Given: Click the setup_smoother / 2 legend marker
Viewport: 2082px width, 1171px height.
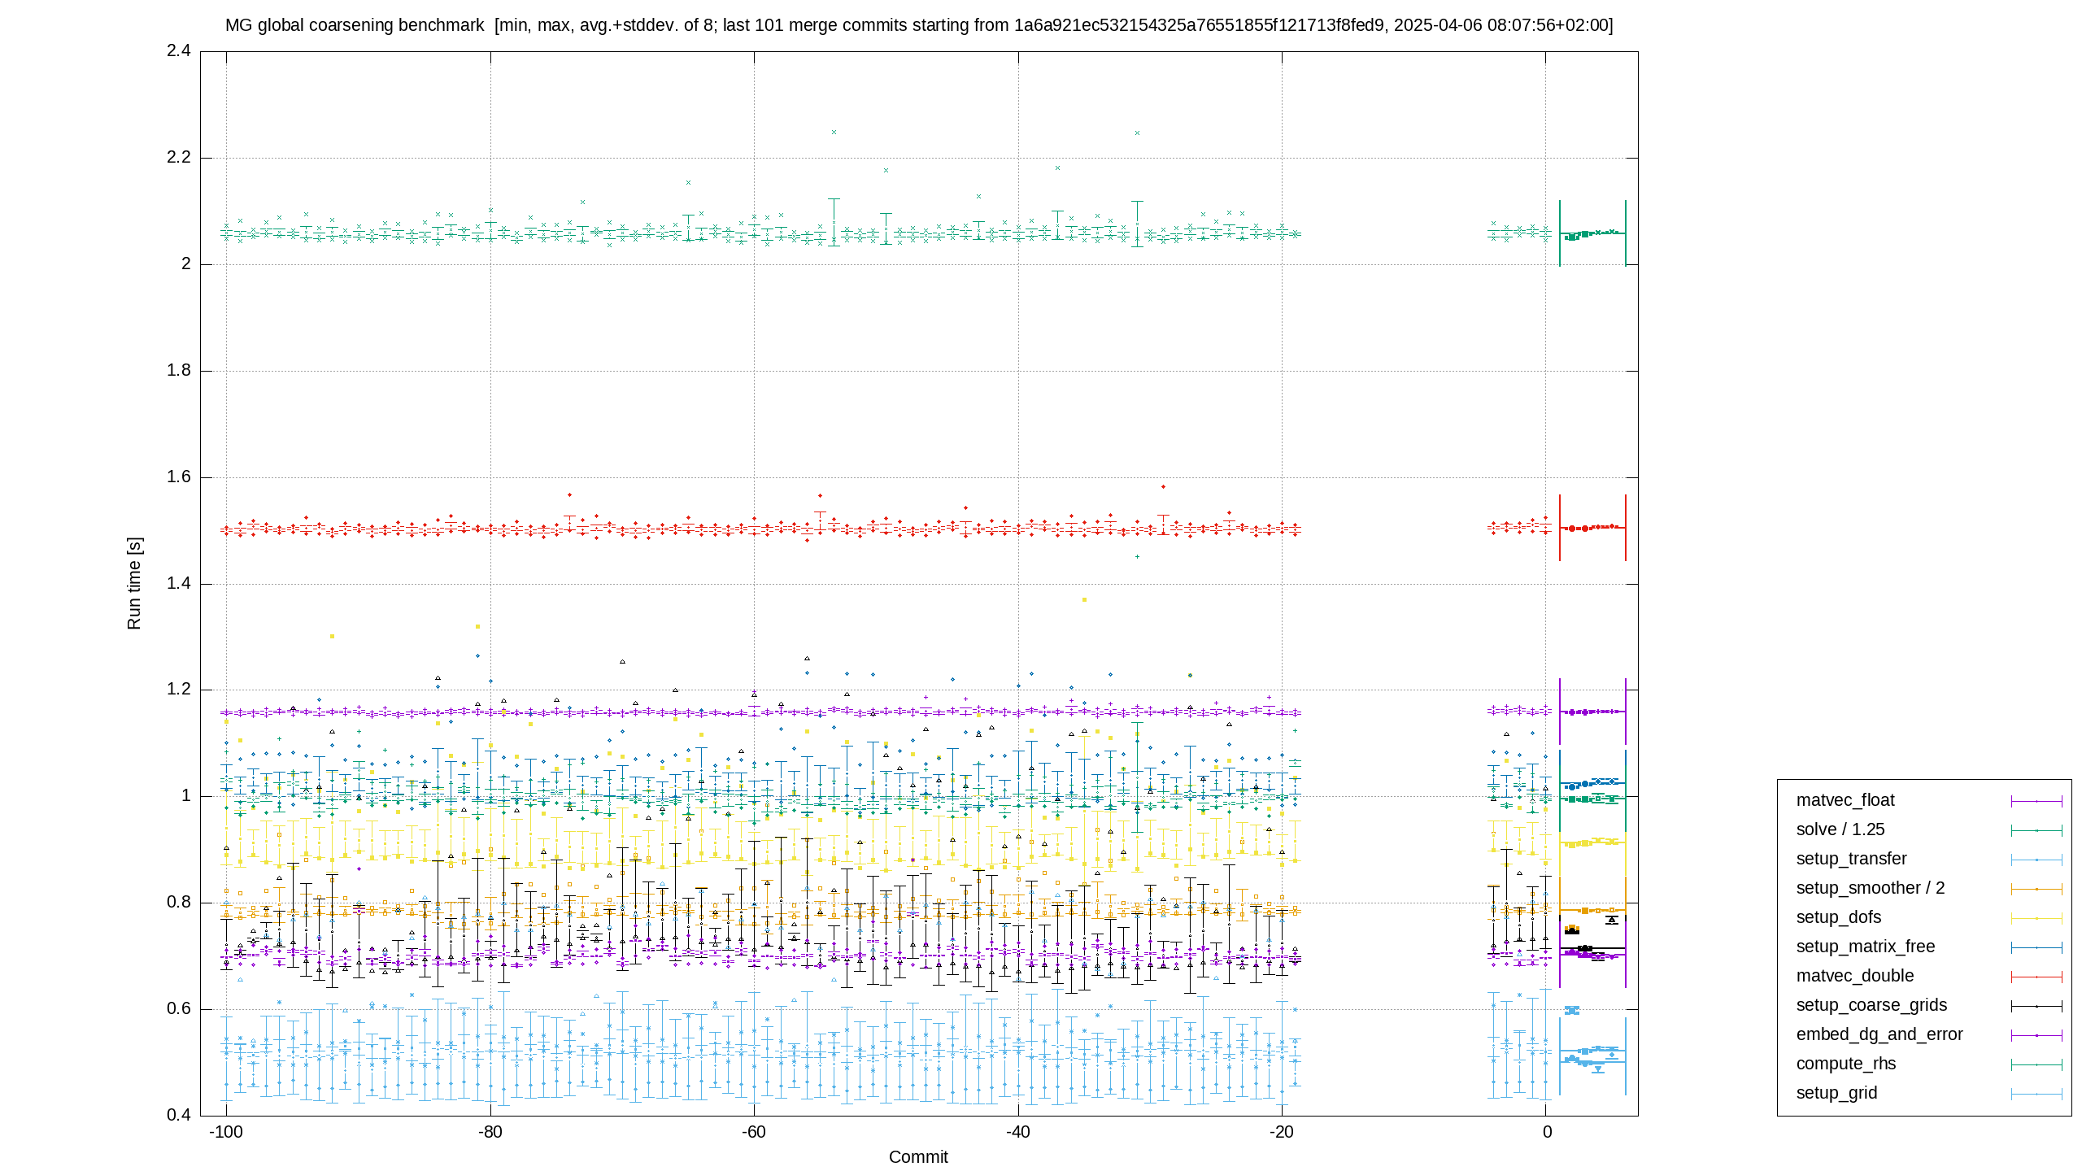Looking at the screenshot, I should (2036, 889).
